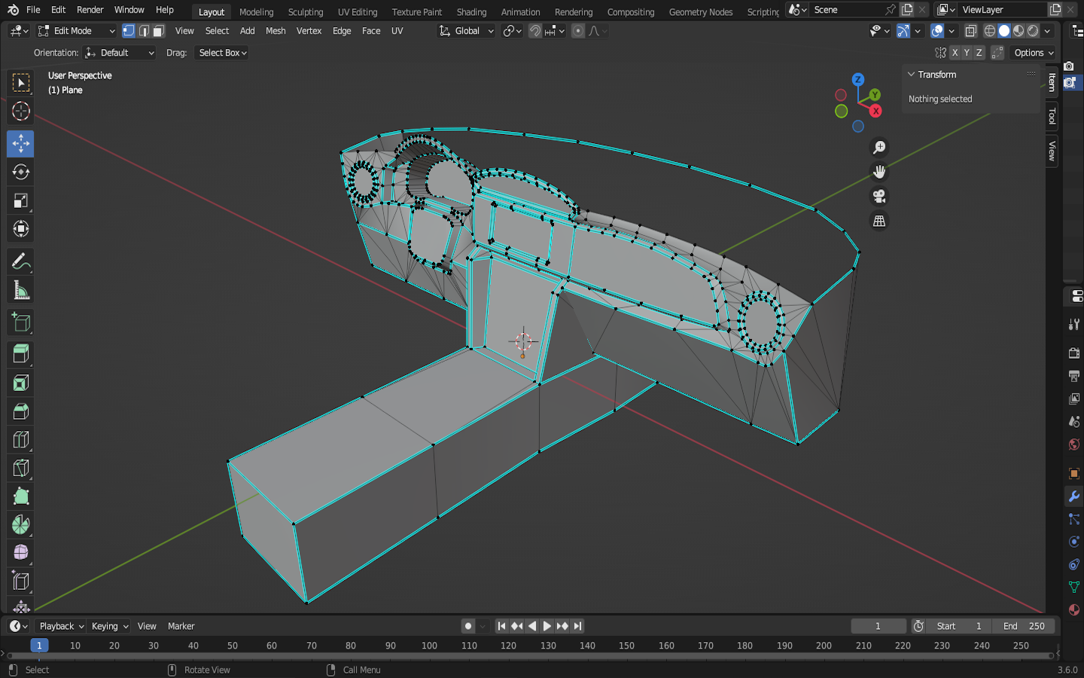
Task: Open Global transform orientation dropdown
Action: coord(467,31)
